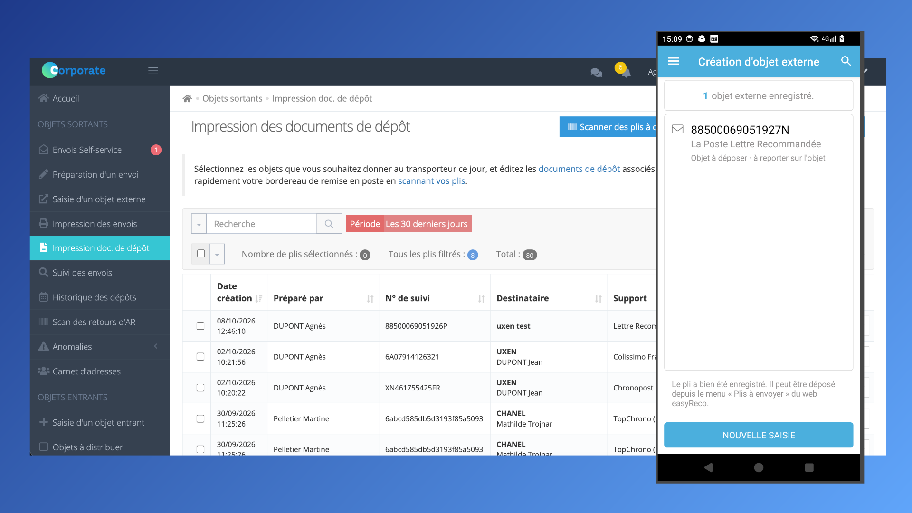Toggle the sidebar hamburger menu icon
The image size is (912, 513).
[x=153, y=71]
